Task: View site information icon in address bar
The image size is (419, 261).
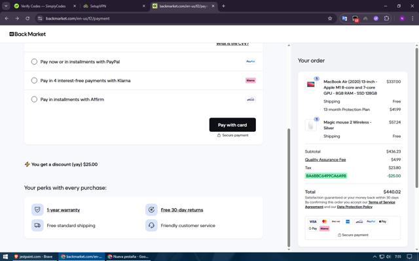Action: [x=40, y=18]
